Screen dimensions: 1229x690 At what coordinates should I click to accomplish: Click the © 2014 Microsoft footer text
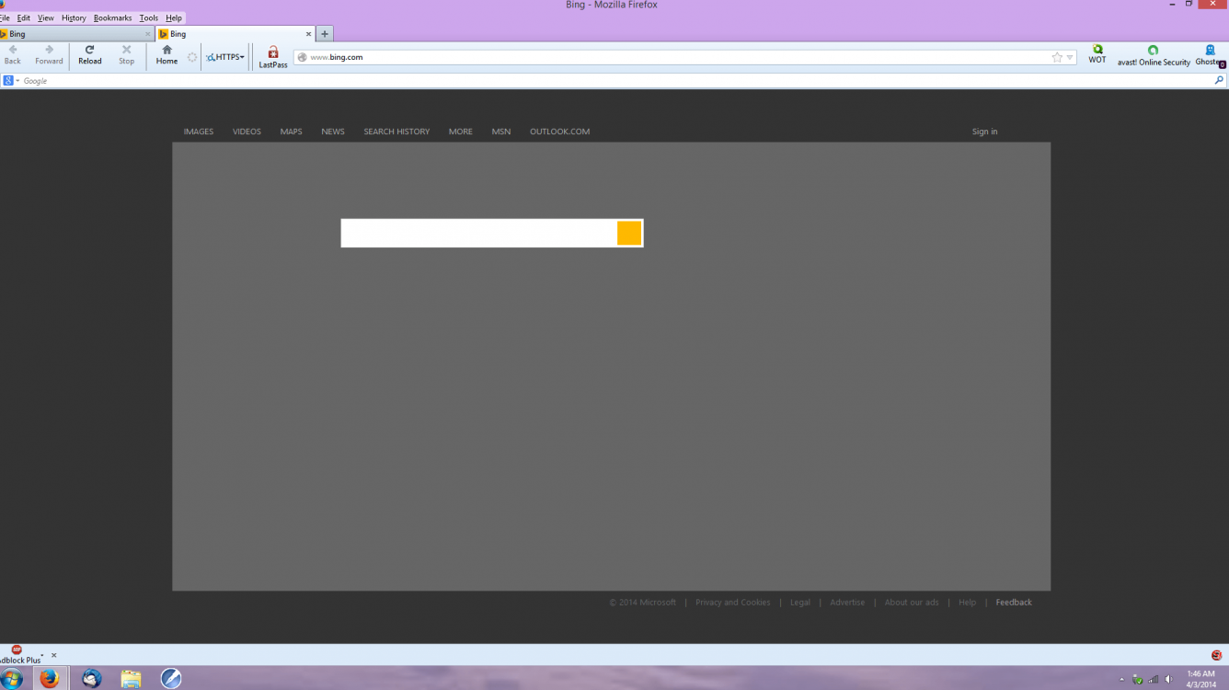pyautogui.click(x=642, y=603)
